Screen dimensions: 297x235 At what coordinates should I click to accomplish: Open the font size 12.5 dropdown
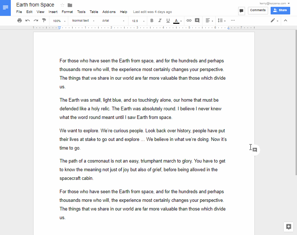click(138, 21)
